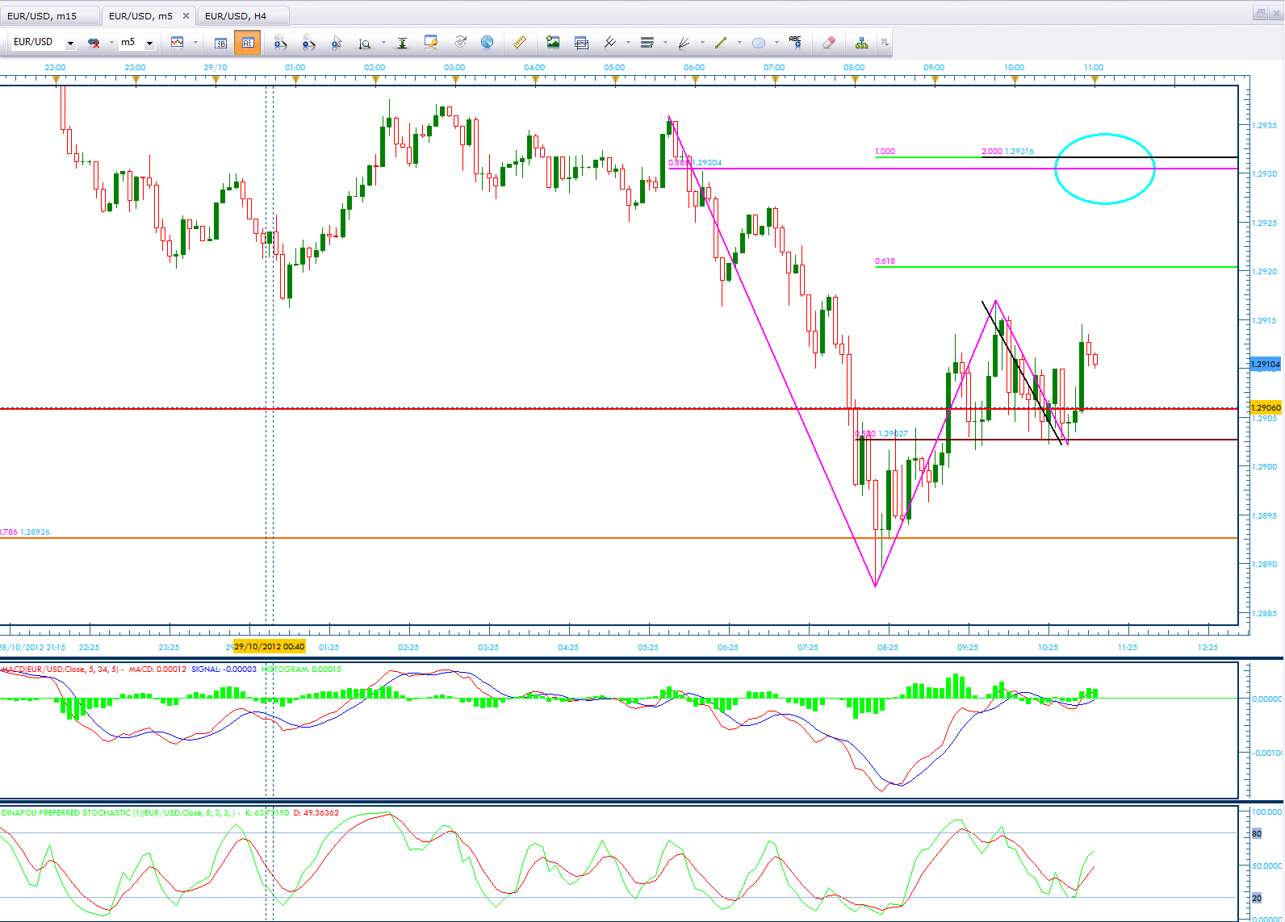Viewport: 1285px width, 922px height.
Task: Select the ruler measure tool
Action: click(x=520, y=43)
